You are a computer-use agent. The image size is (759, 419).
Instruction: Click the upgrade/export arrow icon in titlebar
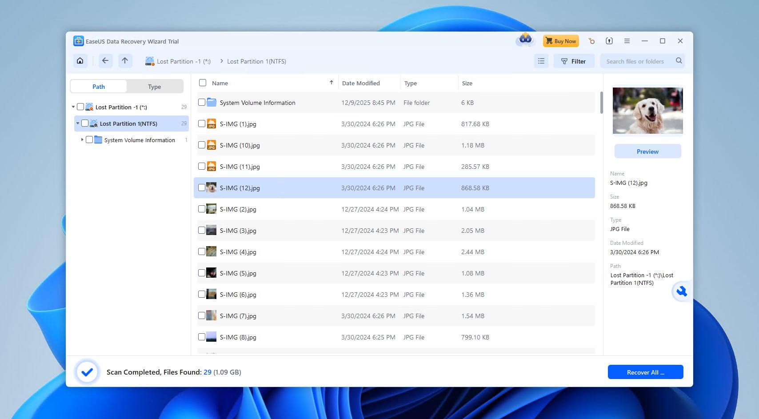point(609,41)
